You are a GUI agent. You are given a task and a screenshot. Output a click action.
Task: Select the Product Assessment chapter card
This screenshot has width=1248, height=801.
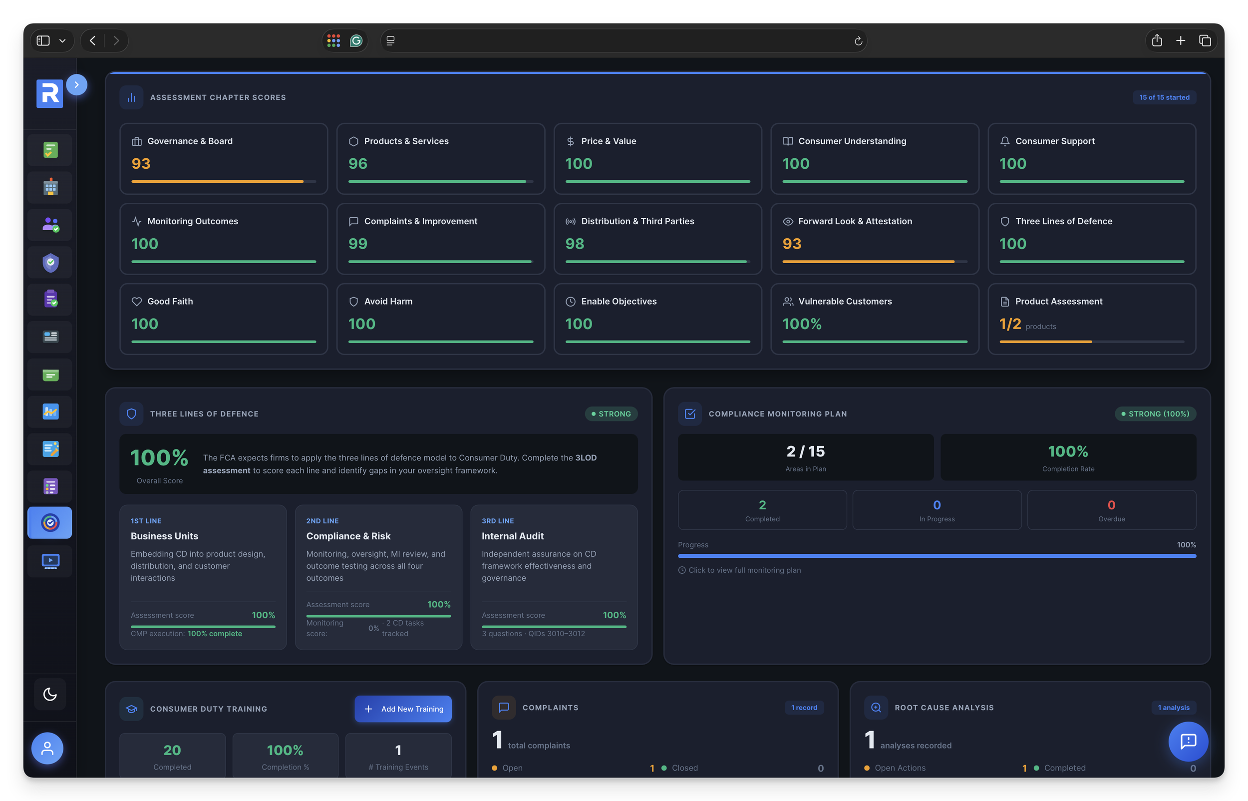coord(1092,319)
